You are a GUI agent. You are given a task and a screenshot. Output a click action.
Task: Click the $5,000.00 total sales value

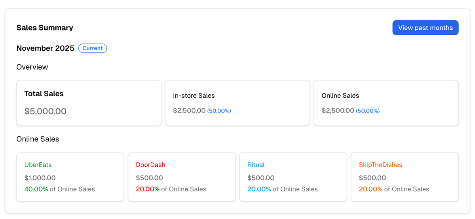point(46,111)
